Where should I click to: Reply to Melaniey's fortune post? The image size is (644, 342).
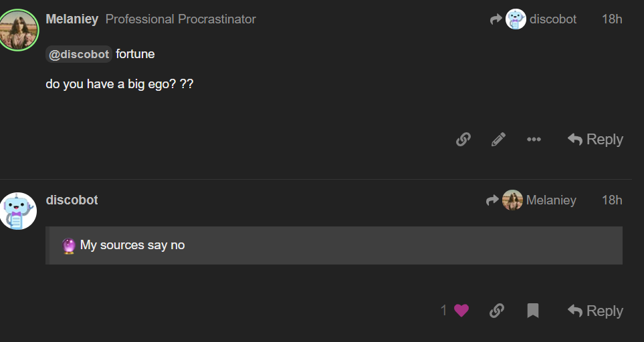(x=595, y=139)
